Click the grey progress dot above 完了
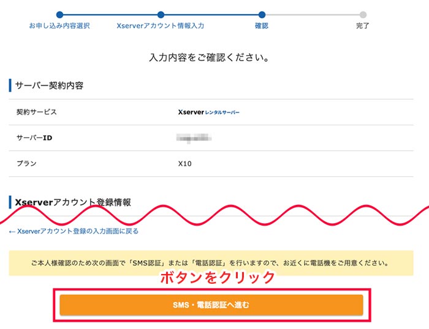This screenshot has width=429, height=329. click(363, 15)
